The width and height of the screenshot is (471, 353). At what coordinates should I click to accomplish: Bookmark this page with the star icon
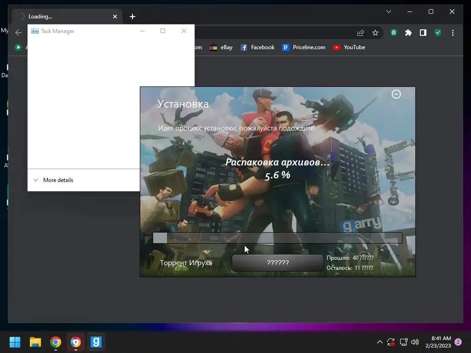375,33
